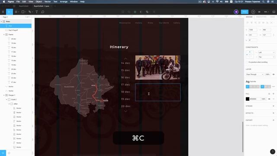This screenshot has height=156, width=277.
Task: Collapse the Ресурс 1 group in layers
Action: pos(4,95)
